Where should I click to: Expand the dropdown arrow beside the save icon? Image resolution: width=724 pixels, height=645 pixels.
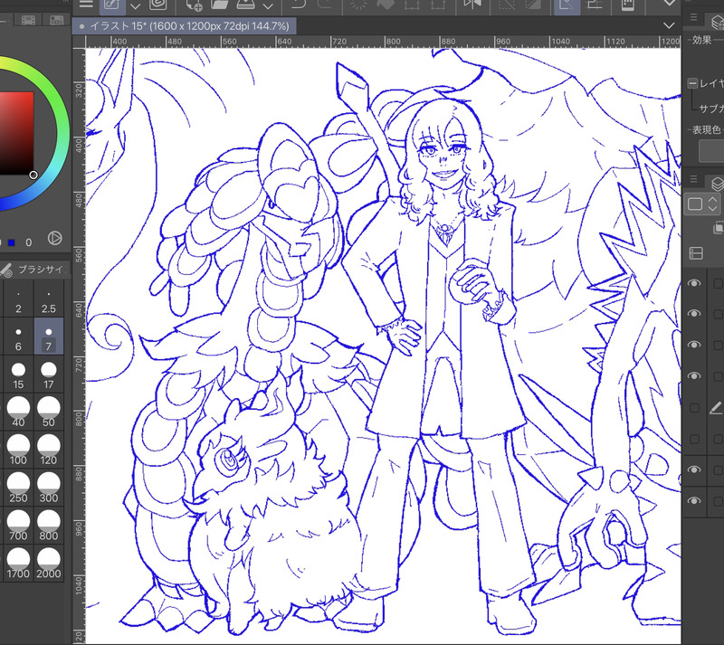(x=268, y=6)
